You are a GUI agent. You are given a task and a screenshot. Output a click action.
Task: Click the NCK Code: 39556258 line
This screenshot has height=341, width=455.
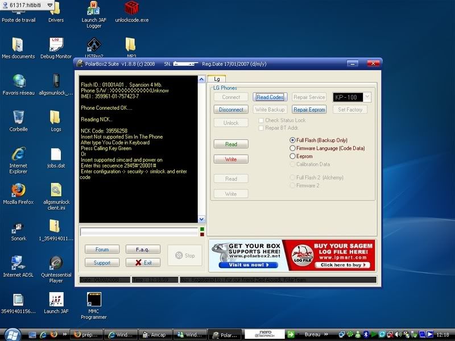[x=104, y=131]
